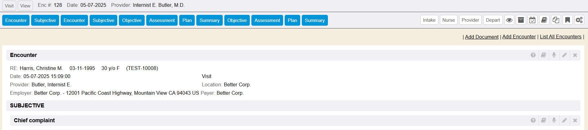Click the microphone icon in Chief complaint header
This screenshot has width=588, height=130.
point(554,120)
